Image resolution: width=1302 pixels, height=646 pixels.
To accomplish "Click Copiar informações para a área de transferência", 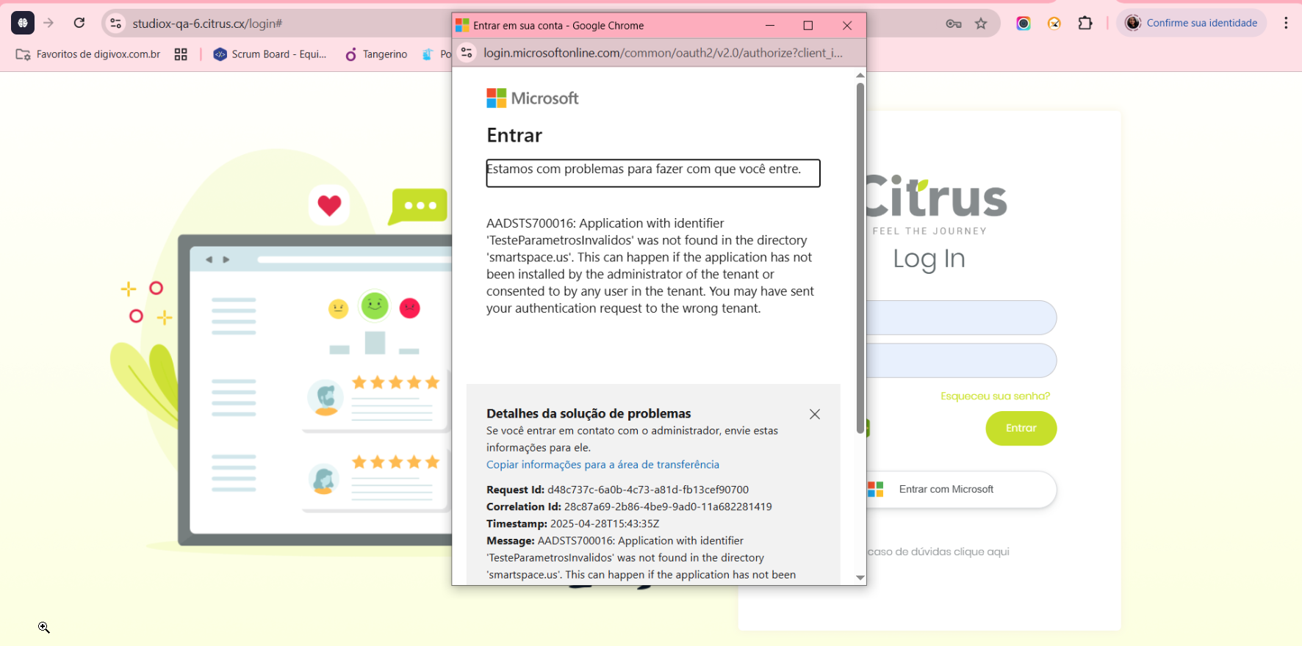I will click(603, 465).
